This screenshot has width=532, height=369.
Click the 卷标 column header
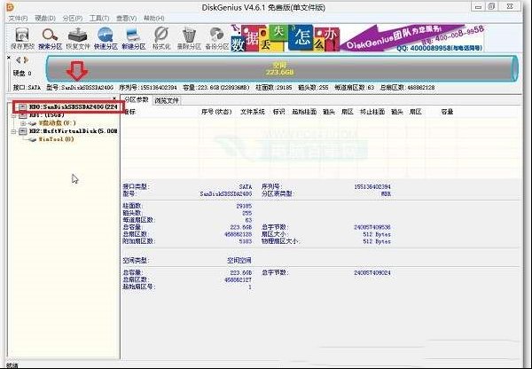tap(129, 112)
